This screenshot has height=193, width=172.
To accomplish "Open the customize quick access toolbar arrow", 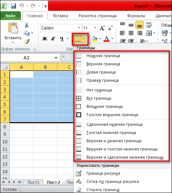I will click(45, 6).
